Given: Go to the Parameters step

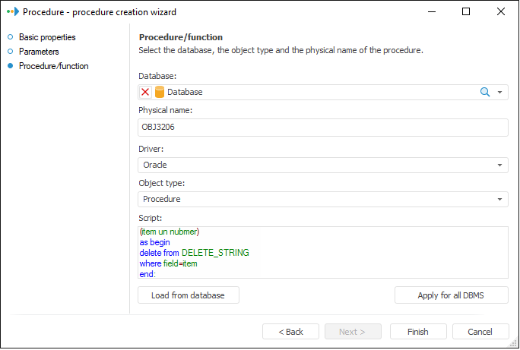Looking at the screenshot, I should coord(39,52).
